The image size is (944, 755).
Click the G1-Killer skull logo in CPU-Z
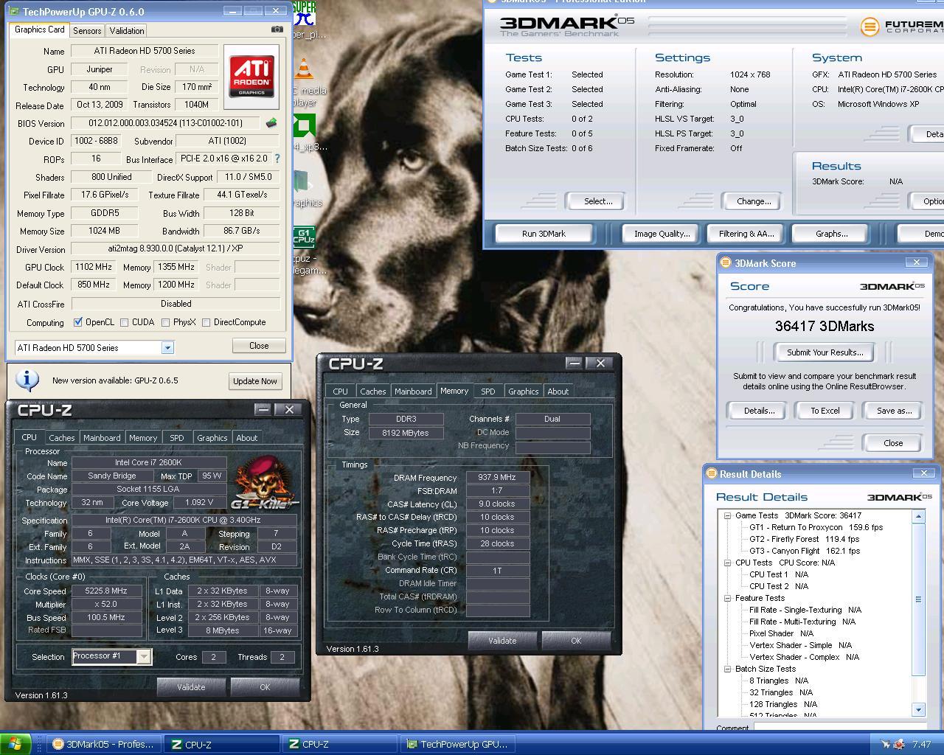coord(264,483)
